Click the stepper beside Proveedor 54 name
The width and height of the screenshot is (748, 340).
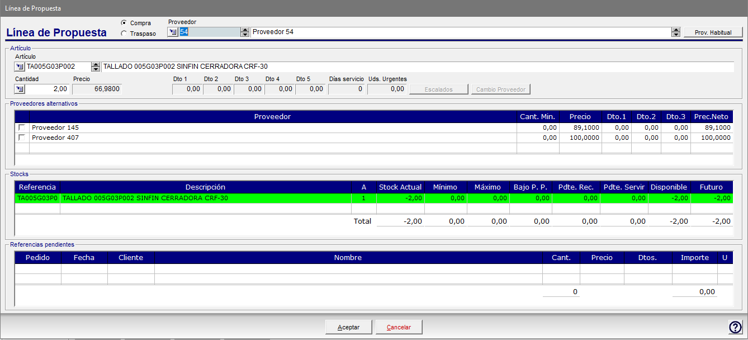(676, 32)
